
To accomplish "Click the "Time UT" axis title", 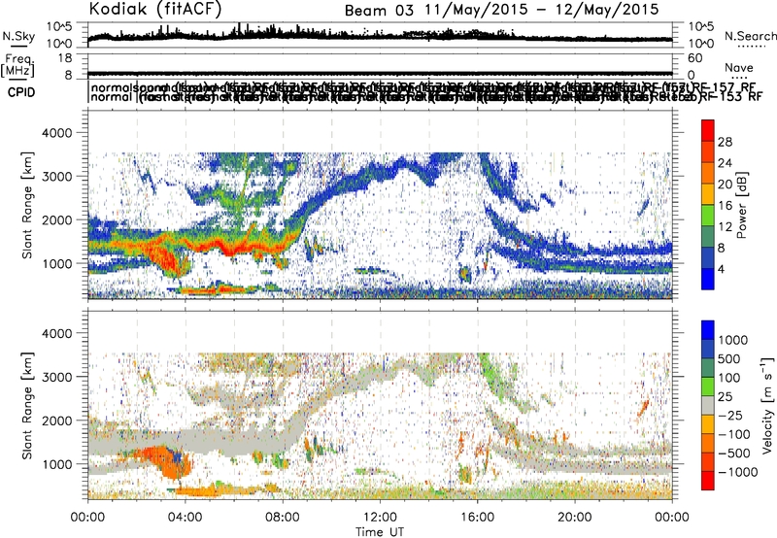I will [x=380, y=531].
